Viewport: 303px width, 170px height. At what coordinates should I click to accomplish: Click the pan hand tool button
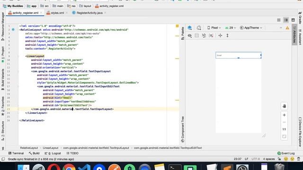click(x=284, y=106)
